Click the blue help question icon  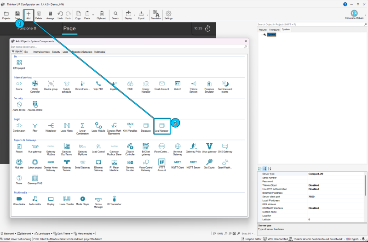click(x=345, y=4)
